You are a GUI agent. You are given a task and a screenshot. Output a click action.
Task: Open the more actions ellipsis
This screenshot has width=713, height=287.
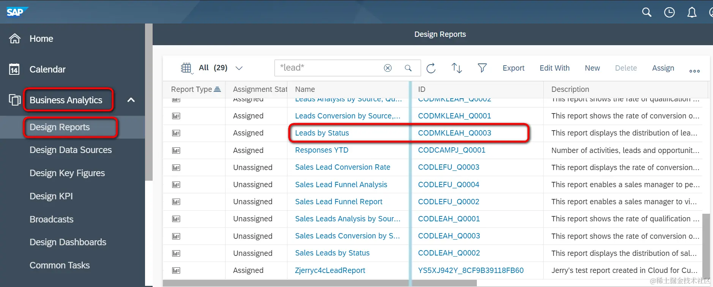(x=694, y=71)
